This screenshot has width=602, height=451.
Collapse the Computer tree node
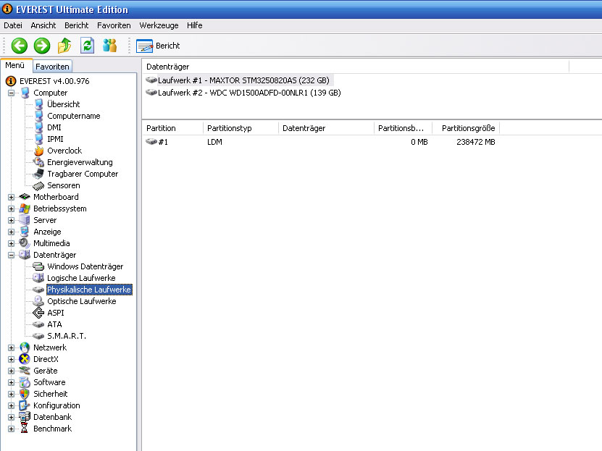(x=11, y=93)
